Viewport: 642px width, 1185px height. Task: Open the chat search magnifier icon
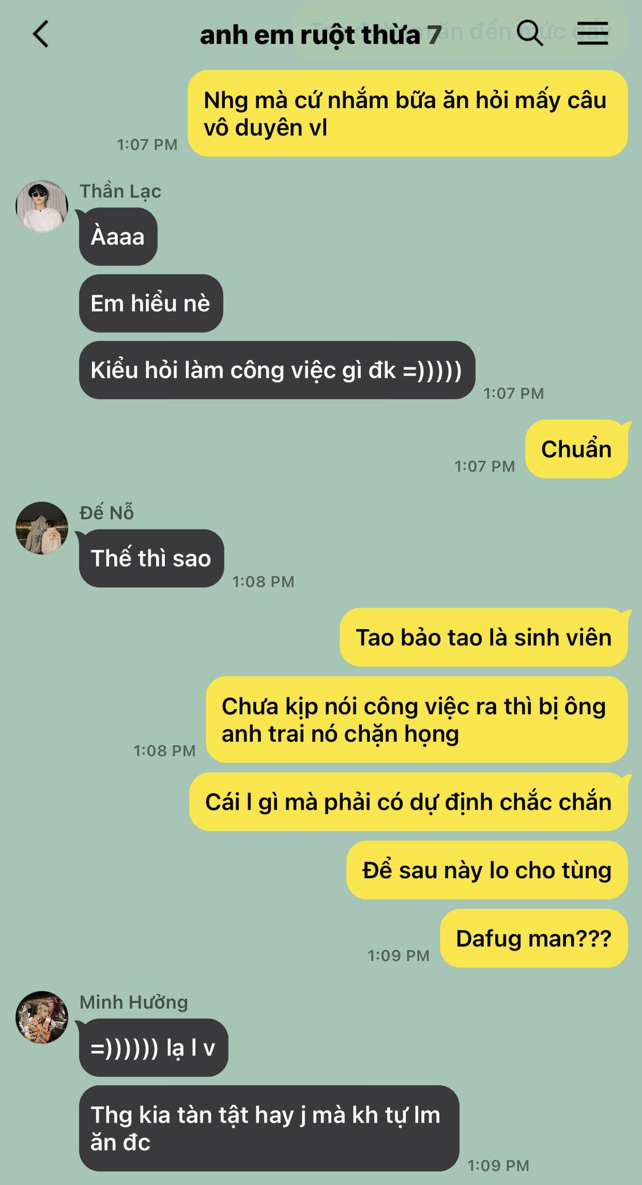pos(530,33)
